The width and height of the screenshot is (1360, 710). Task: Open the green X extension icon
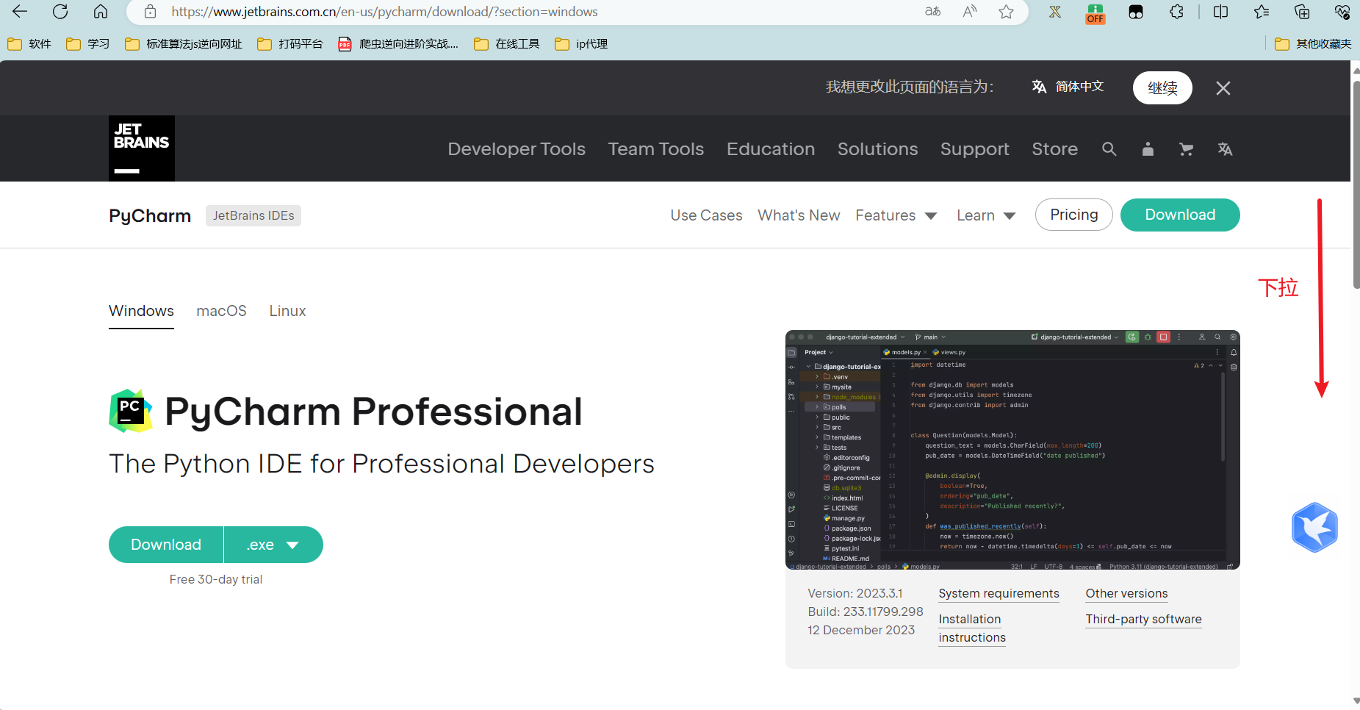pyautogui.click(x=1055, y=12)
